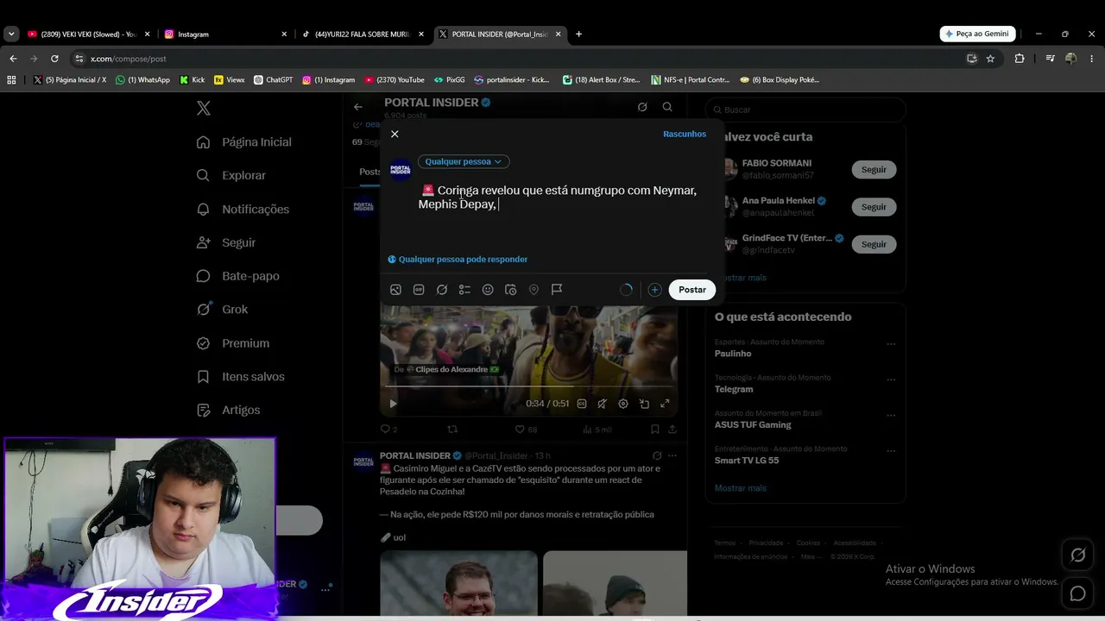Screen dimensions: 1105x621
Task: Bookmark this page with star icon
Action: [x=990, y=59]
